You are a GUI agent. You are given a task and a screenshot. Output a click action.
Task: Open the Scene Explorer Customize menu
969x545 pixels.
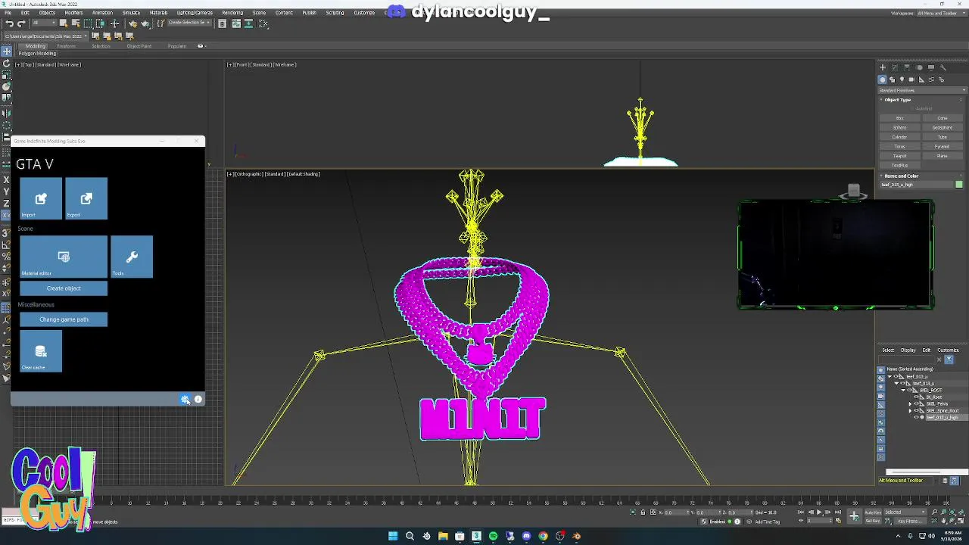[x=948, y=350]
